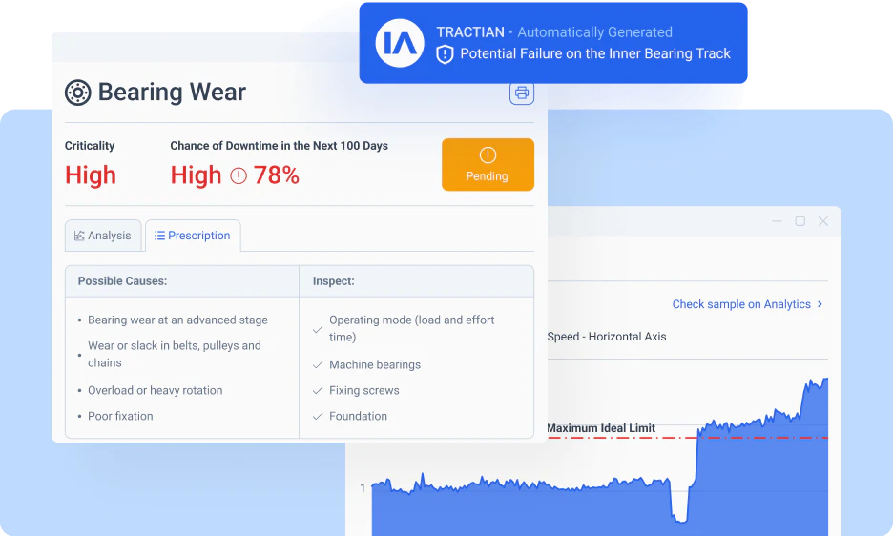Click the exclamation icon in Pending button

pyautogui.click(x=488, y=155)
